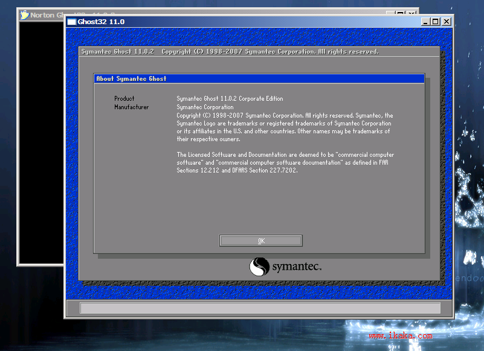This screenshot has height=351, width=484.
Task: Click the 'The Licensed Software and Documentation' line
Action: point(285,155)
